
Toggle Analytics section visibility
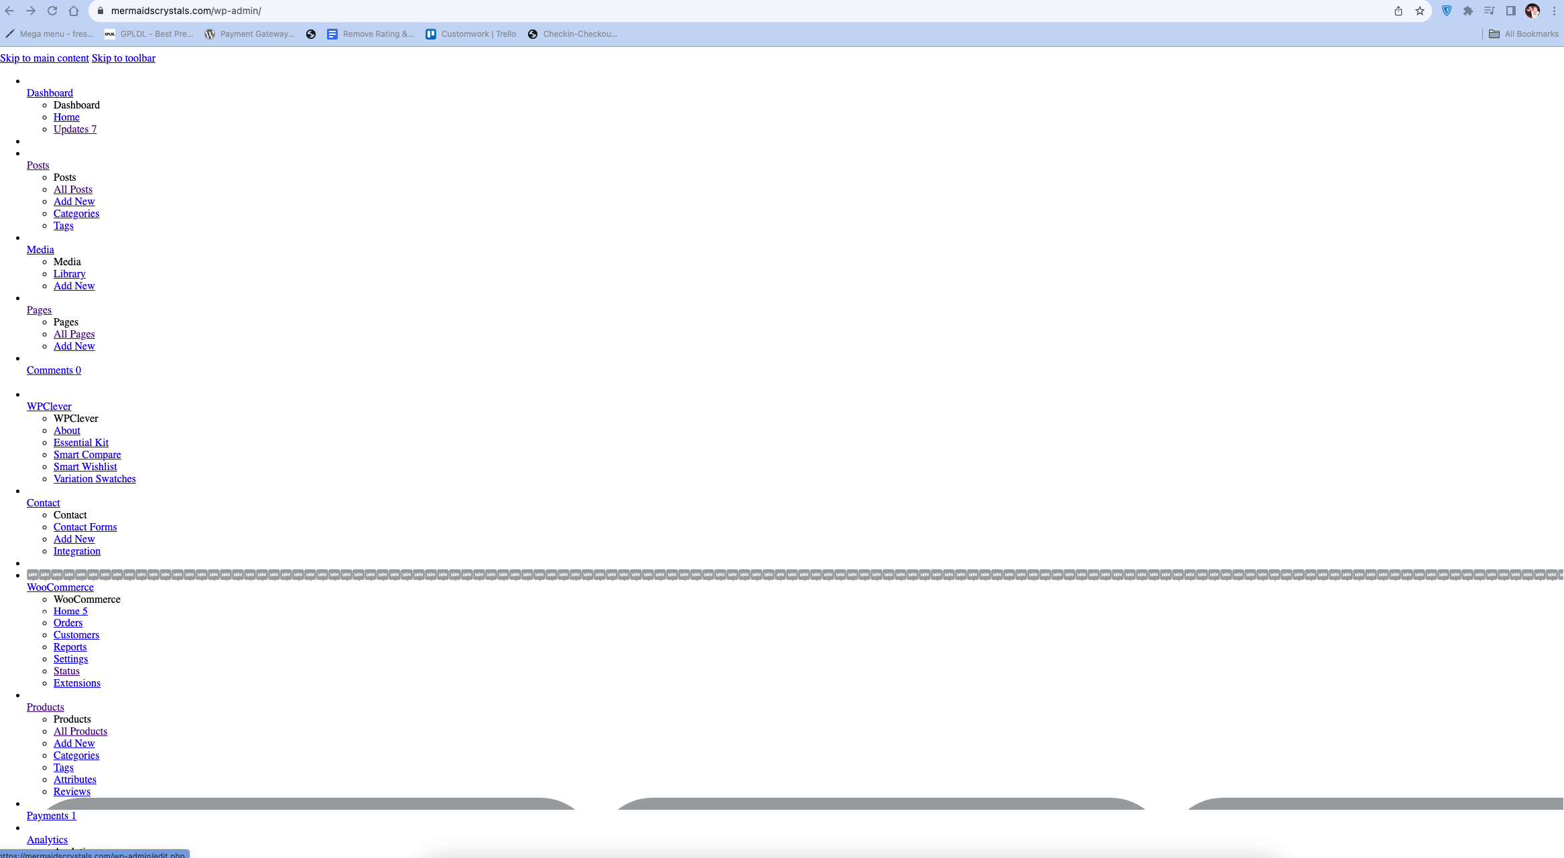point(46,839)
